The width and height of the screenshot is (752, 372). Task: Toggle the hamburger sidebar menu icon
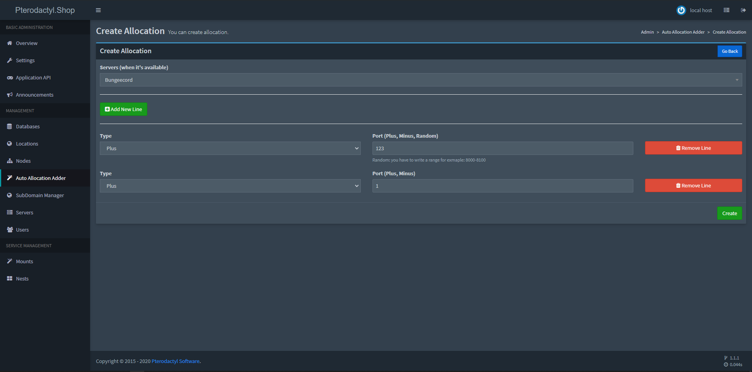point(98,10)
